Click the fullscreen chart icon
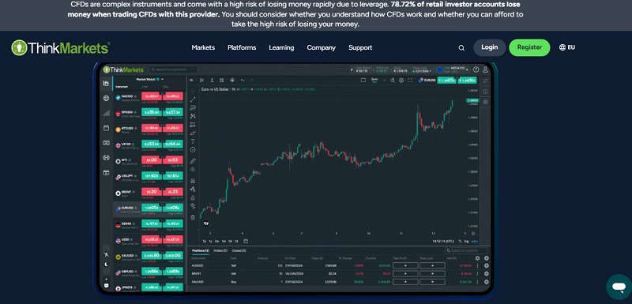 tap(410, 80)
